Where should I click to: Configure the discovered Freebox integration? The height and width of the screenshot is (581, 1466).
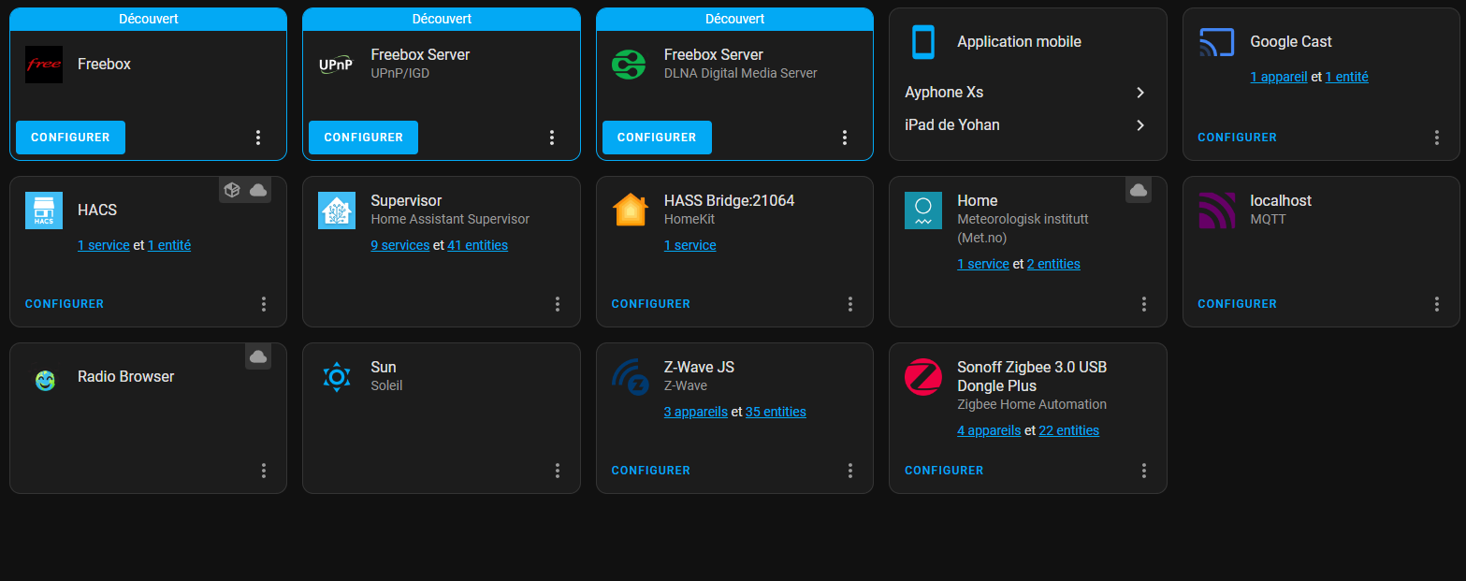(x=70, y=138)
